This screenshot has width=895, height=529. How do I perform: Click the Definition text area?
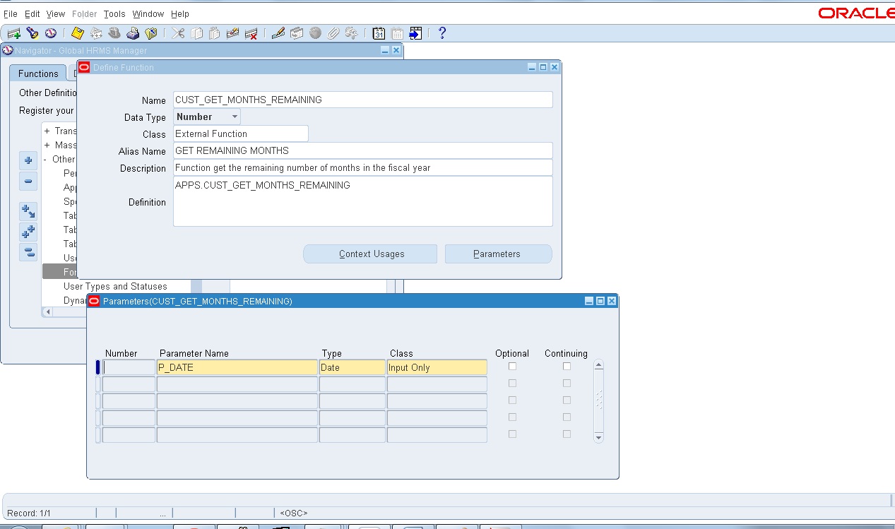pos(363,201)
